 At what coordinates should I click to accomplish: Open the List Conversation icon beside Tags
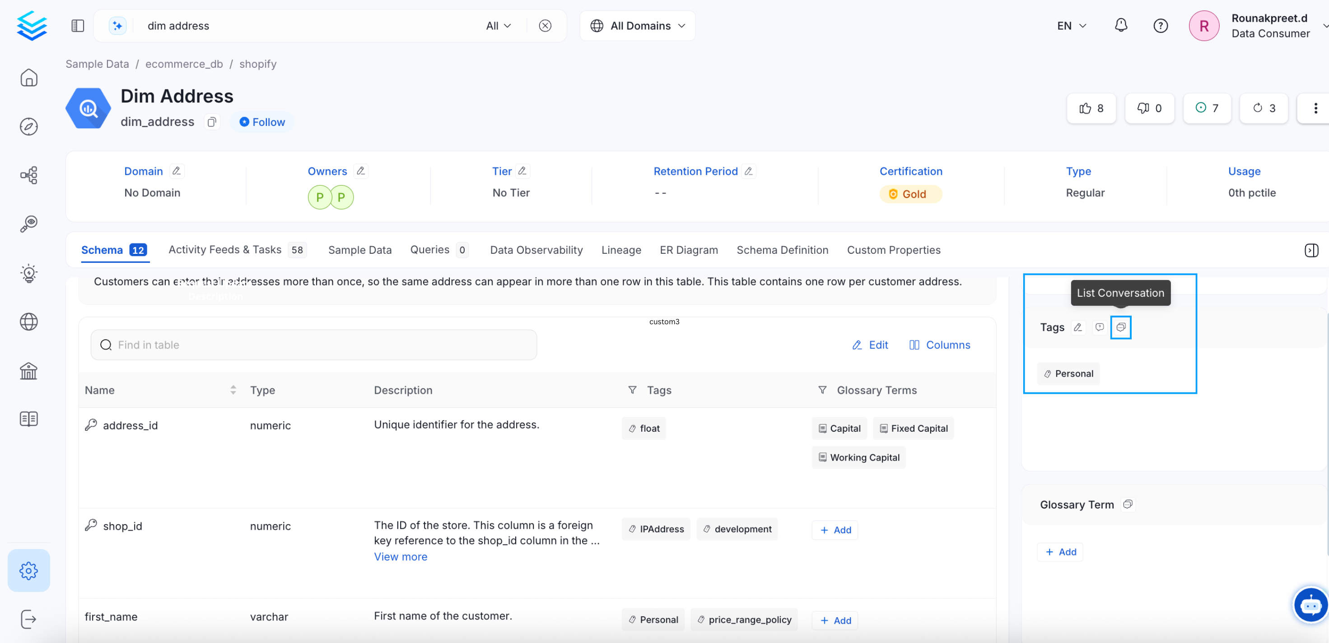pos(1120,327)
